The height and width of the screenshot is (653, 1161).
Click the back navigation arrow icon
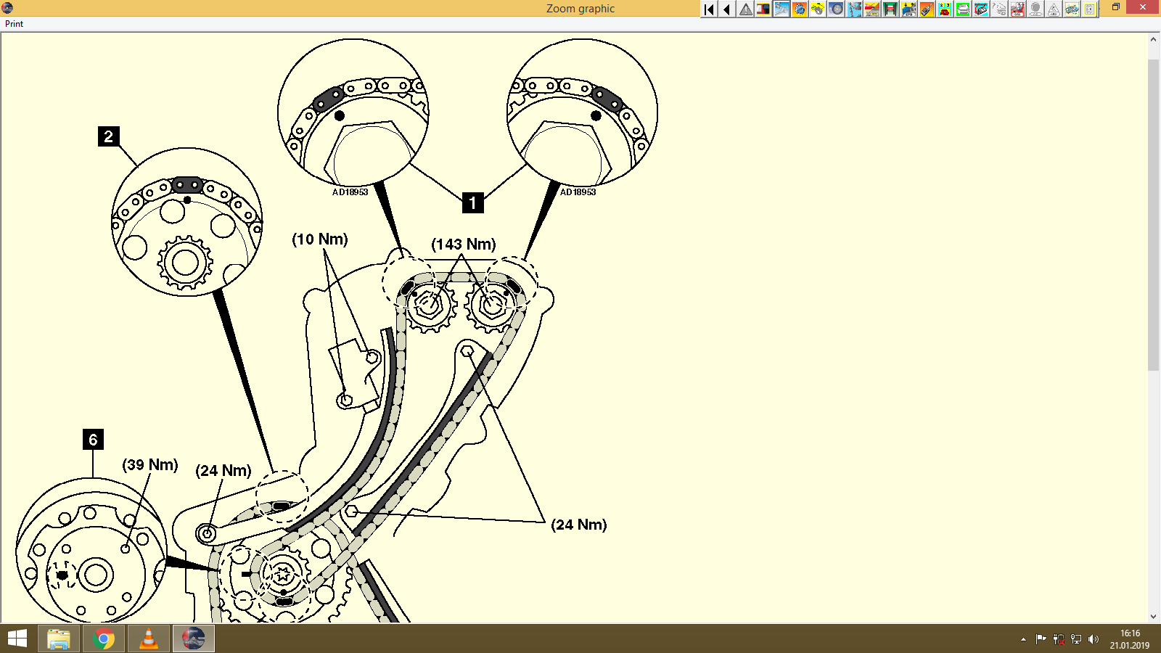click(726, 9)
